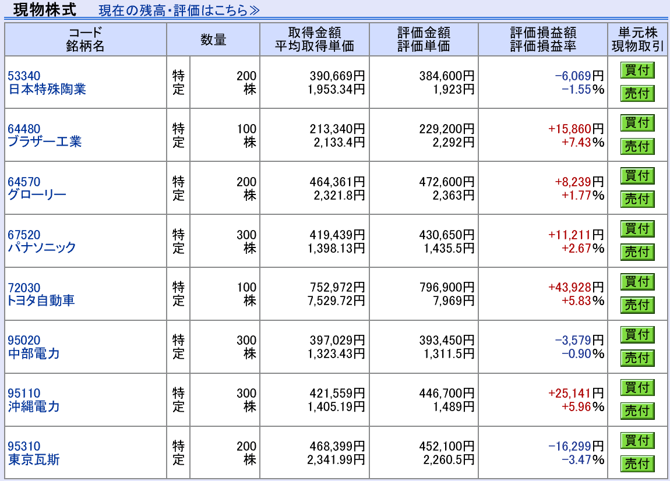Image resolution: width=670 pixels, height=481 pixels.
Task: Open stock link 中部電力
Action: point(34,353)
